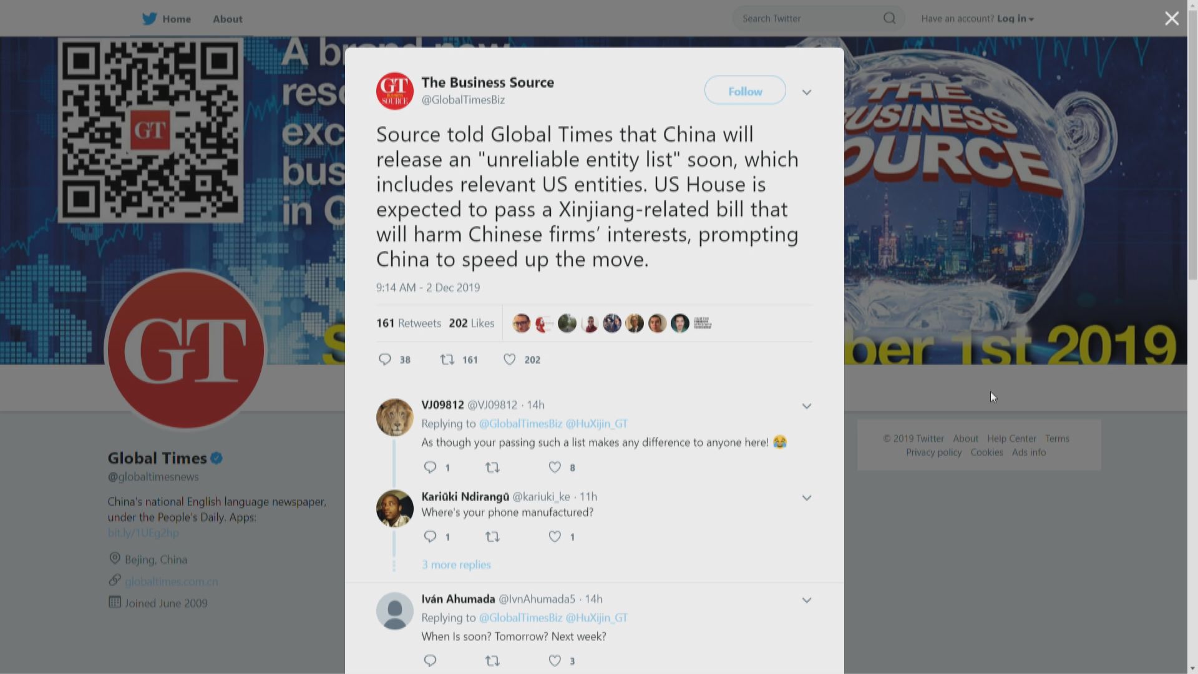Retweet VJ09812's reply
This screenshot has height=674, width=1198.
pos(492,467)
